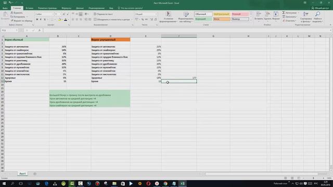Apply font color A button
333x187 pixels.
pyautogui.click(x=66, y=20)
